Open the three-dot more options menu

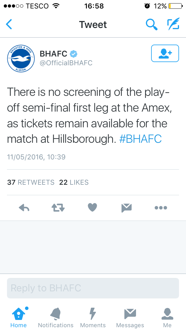161,208
